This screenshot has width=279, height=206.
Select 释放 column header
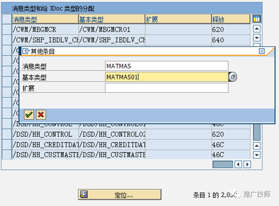(x=231, y=19)
